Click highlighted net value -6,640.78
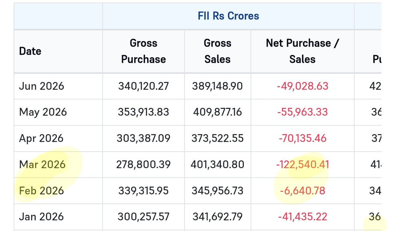The width and height of the screenshot is (395, 231). [x=302, y=191]
